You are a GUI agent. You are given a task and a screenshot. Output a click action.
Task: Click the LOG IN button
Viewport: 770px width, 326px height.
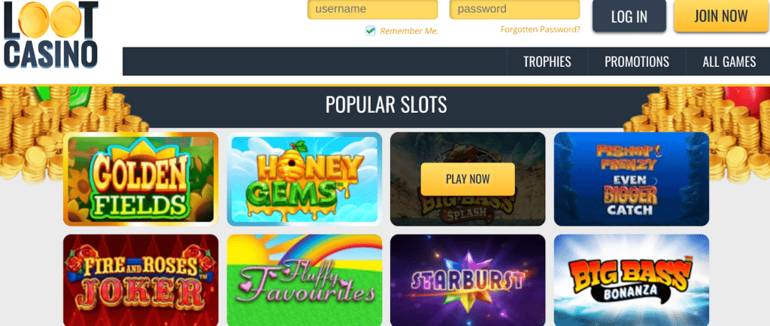(629, 17)
